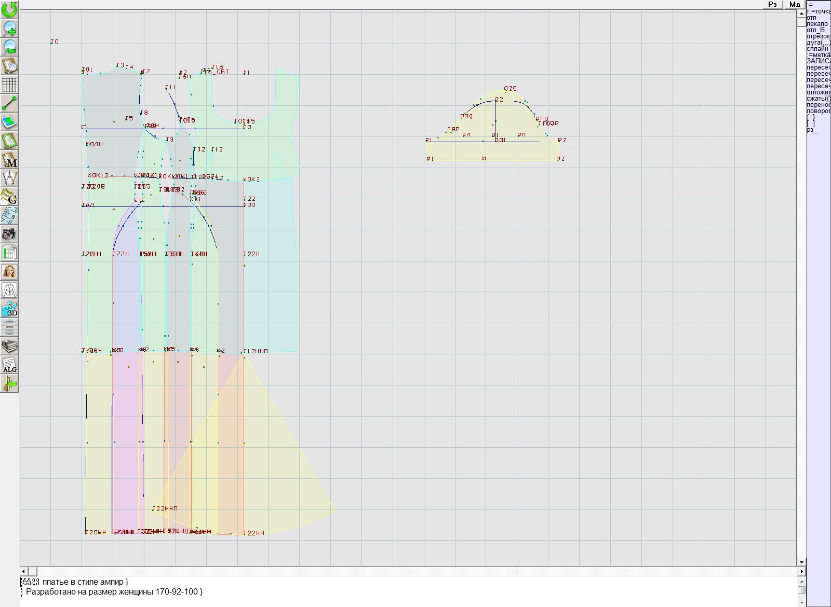
Task: Click the green refresh arrow icon
Action: coord(9,9)
